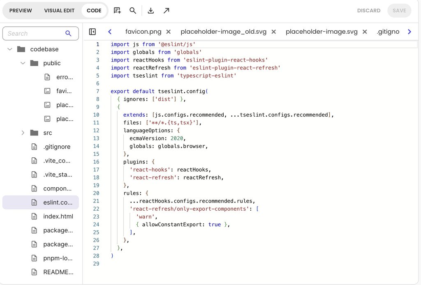Click the document icon beside eslint.co...
Viewport: 421px width, 285px height.
click(x=34, y=202)
